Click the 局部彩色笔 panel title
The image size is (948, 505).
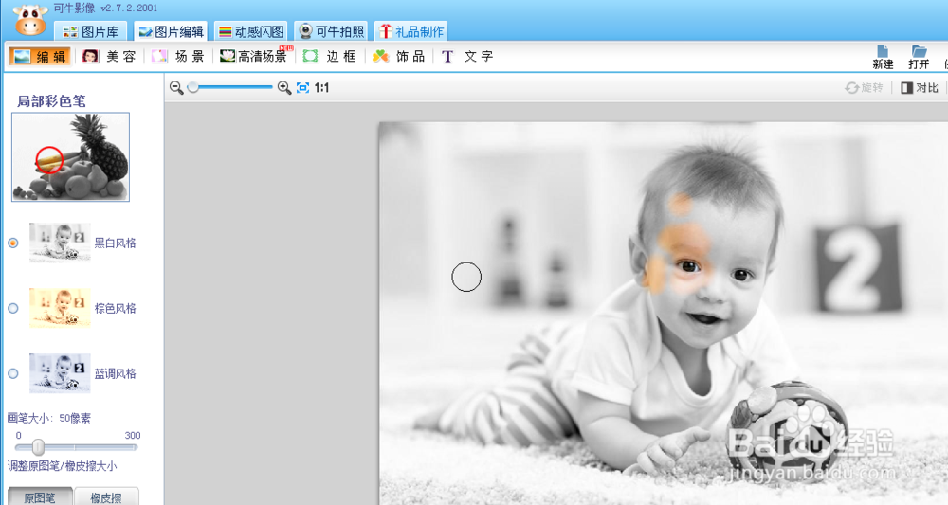tap(51, 100)
